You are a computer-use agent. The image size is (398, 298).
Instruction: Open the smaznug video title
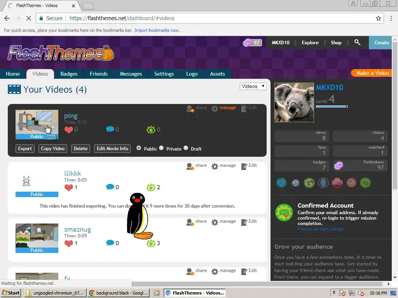tap(77, 229)
